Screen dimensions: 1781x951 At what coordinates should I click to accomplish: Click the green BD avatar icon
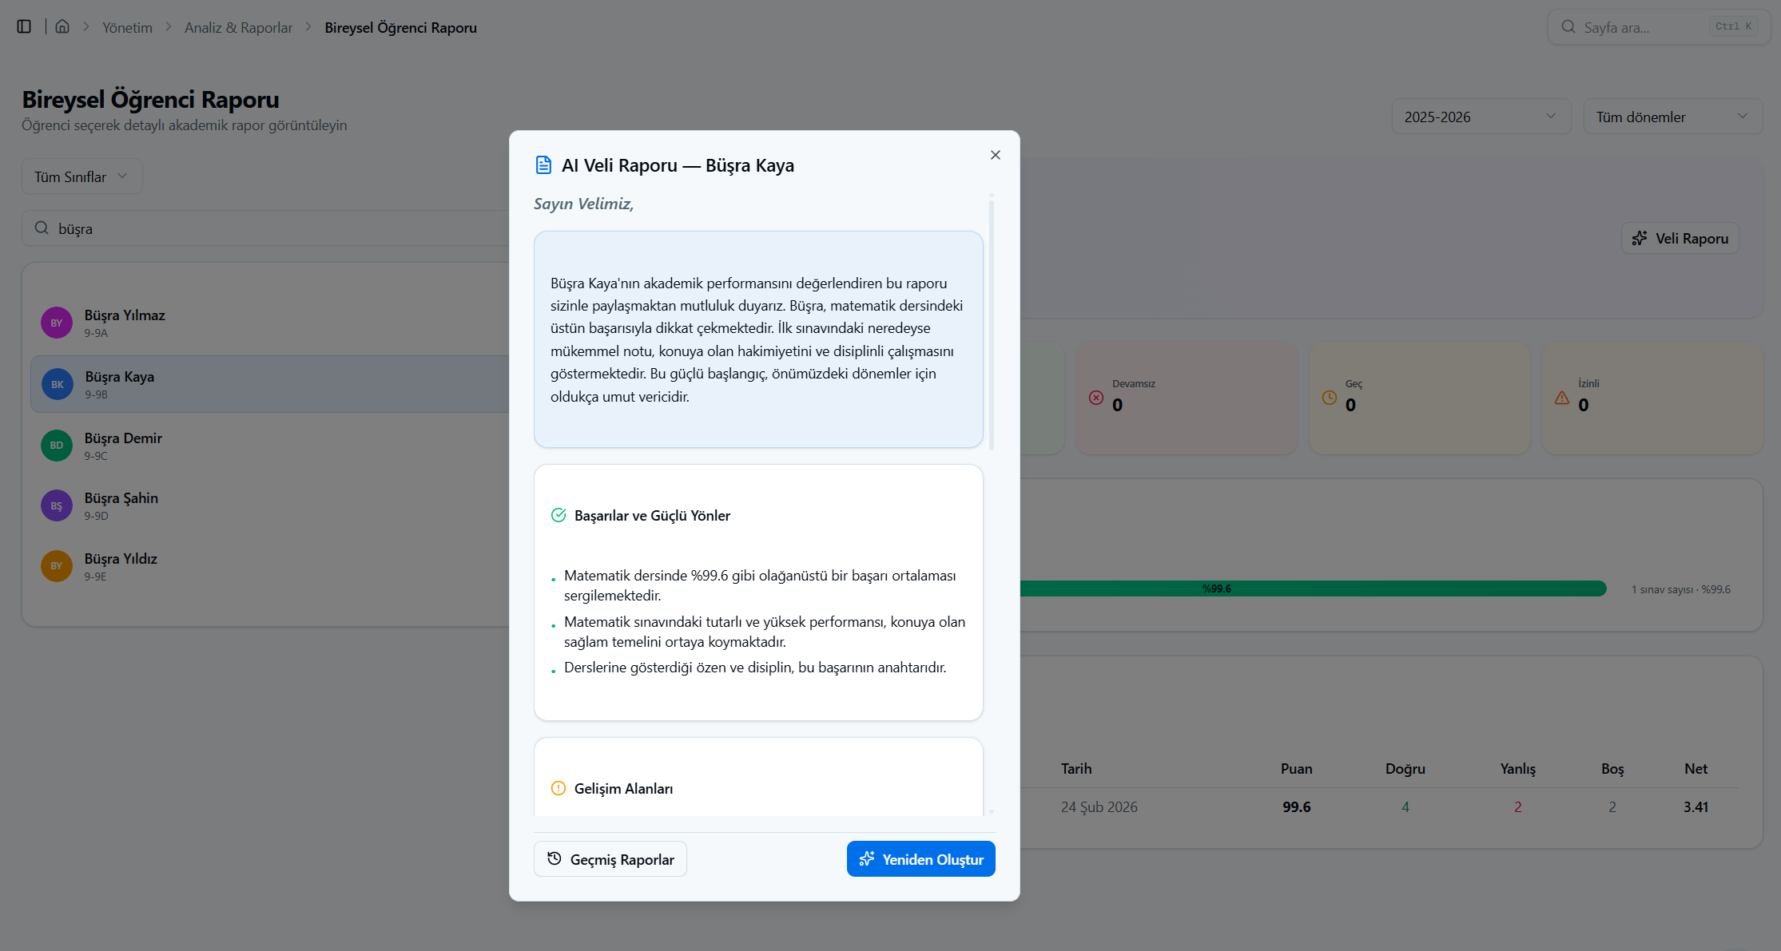tap(57, 446)
